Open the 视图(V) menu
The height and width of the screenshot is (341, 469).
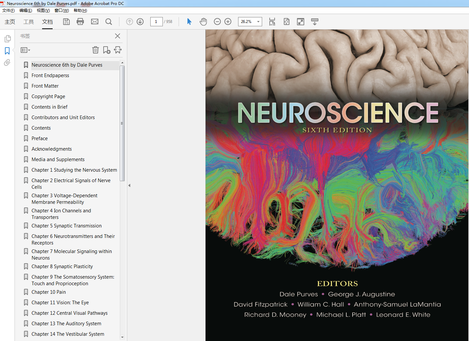(43, 11)
